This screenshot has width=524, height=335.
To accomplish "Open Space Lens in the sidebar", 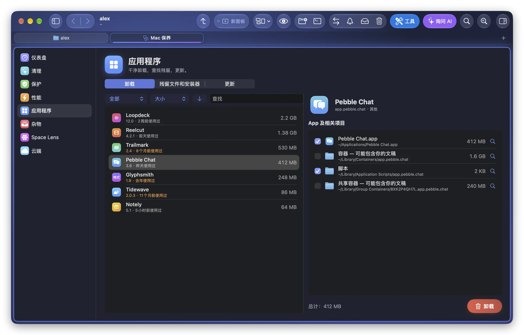I will coord(54,137).
